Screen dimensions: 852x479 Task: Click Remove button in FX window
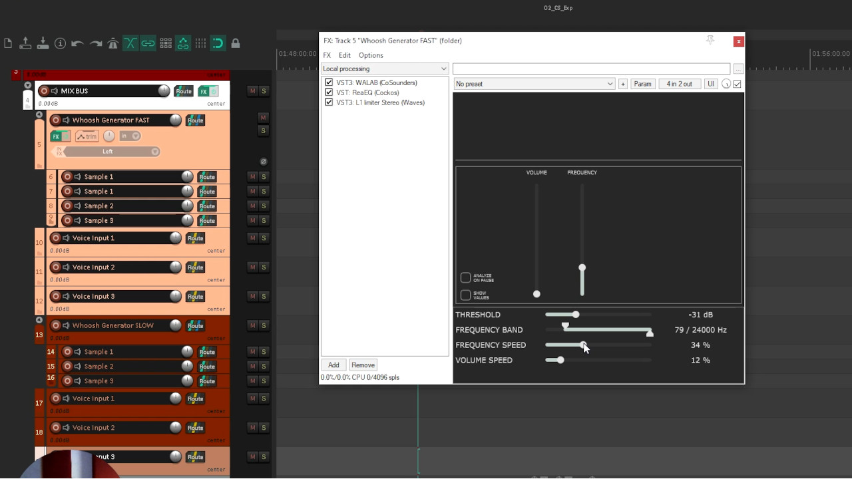(363, 365)
